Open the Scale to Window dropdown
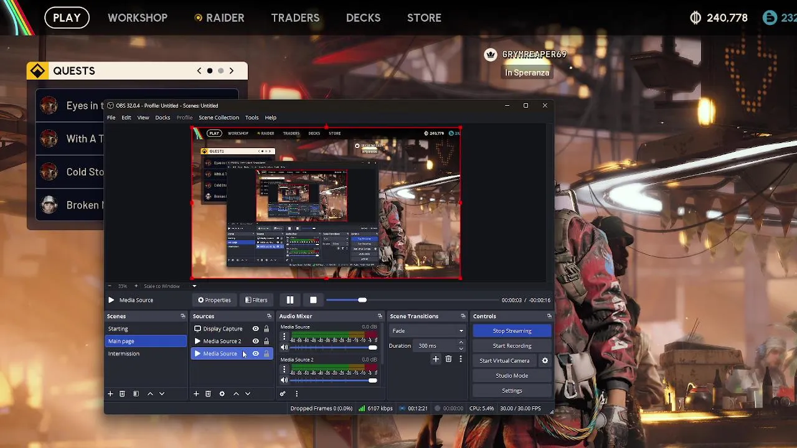Image resolution: width=797 pixels, height=448 pixels. pyautogui.click(x=194, y=286)
